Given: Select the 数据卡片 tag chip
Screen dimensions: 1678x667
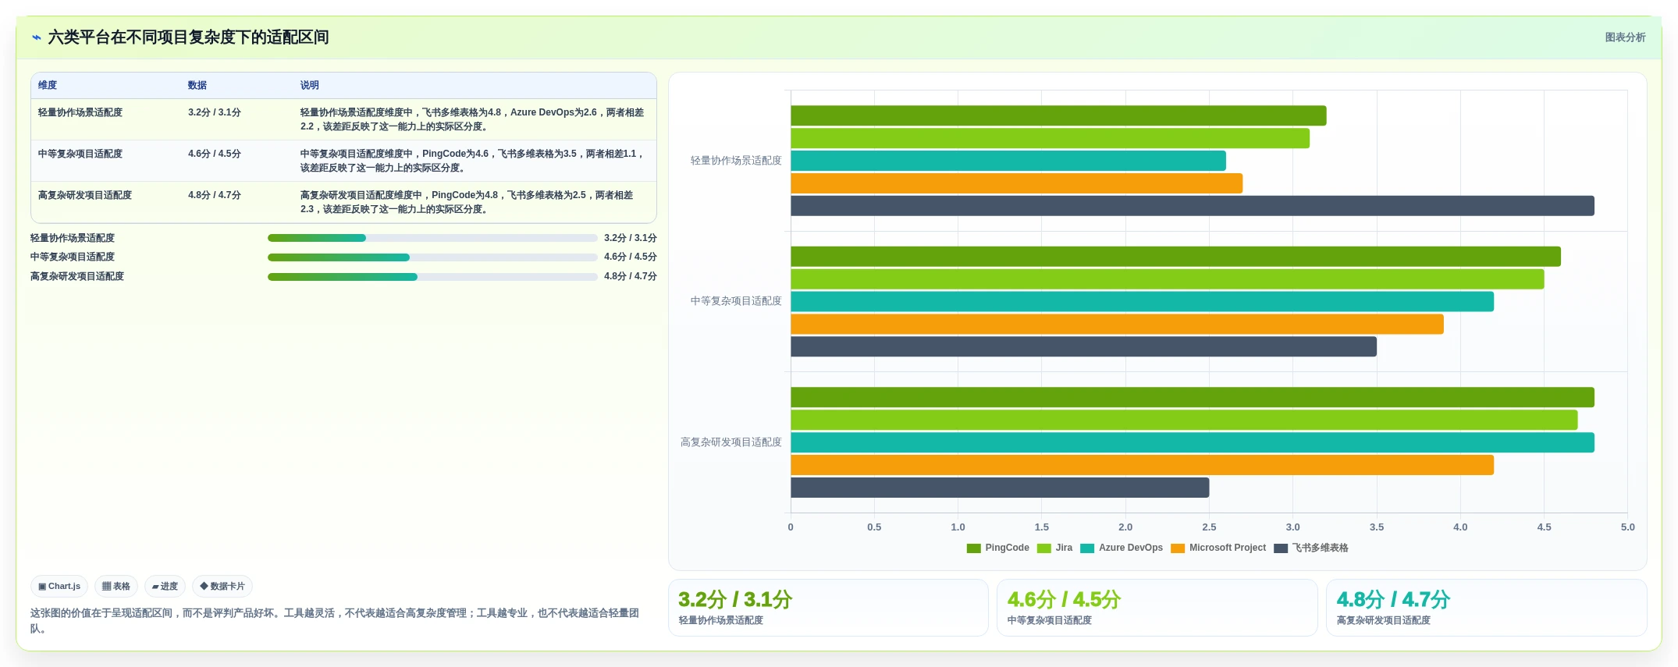Looking at the screenshot, I should point(222,586).
